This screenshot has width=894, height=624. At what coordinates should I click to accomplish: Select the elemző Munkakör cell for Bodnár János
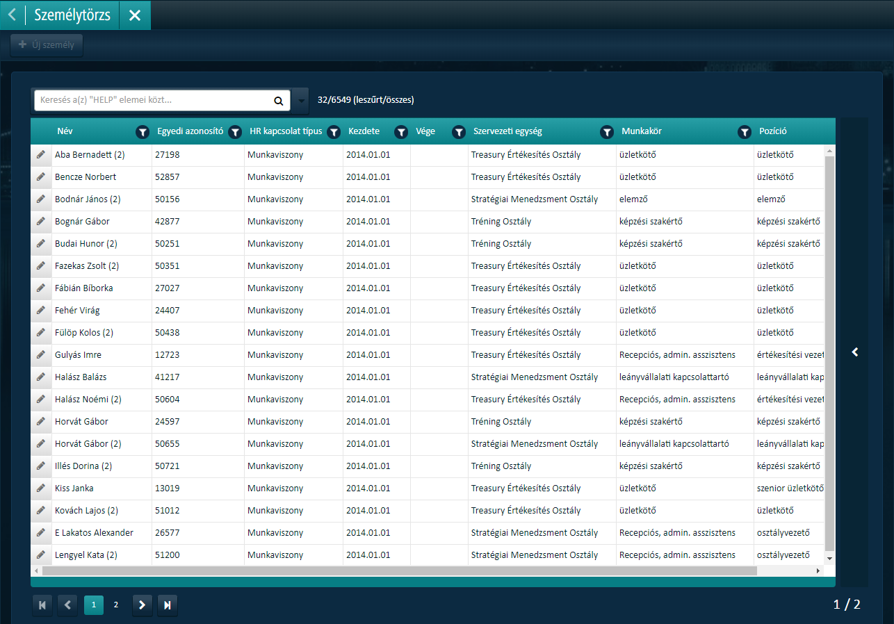(x=685, y=199)
